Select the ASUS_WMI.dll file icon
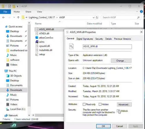The height and width of the screenshot is (129, 145). tap(37, 29)
